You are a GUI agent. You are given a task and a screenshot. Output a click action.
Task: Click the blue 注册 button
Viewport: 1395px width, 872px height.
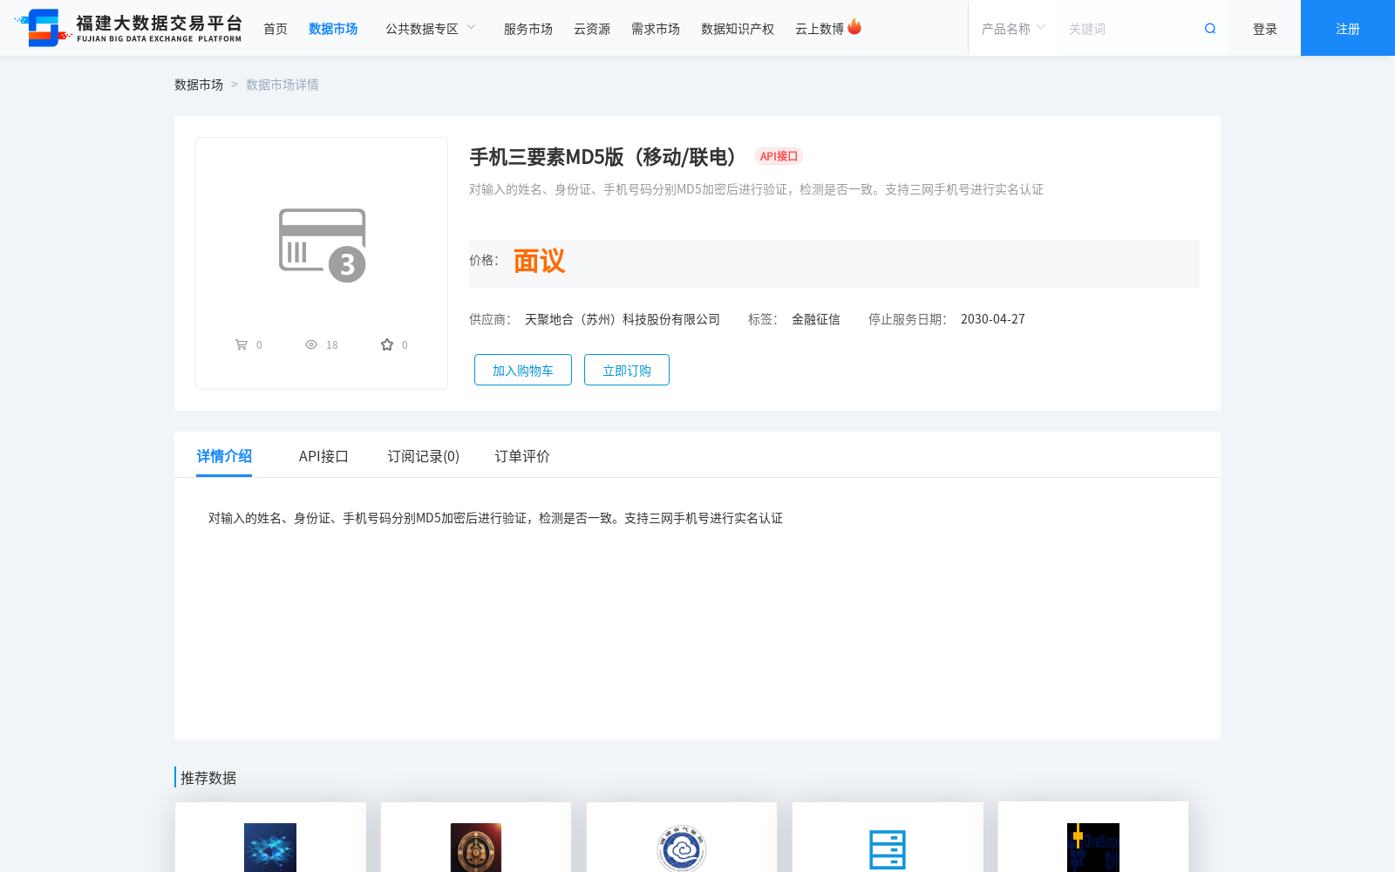pos(1348,28)
